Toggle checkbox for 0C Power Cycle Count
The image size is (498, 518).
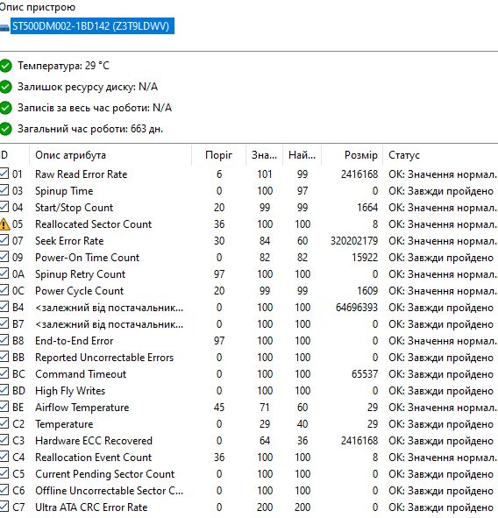[x=4, y=290]
